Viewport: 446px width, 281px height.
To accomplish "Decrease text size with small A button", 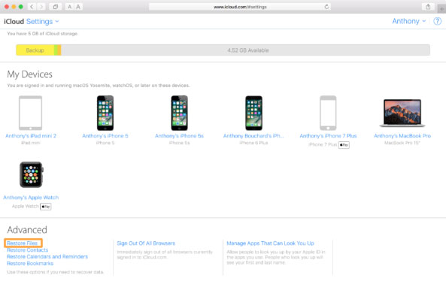I will tap(69, 7).
